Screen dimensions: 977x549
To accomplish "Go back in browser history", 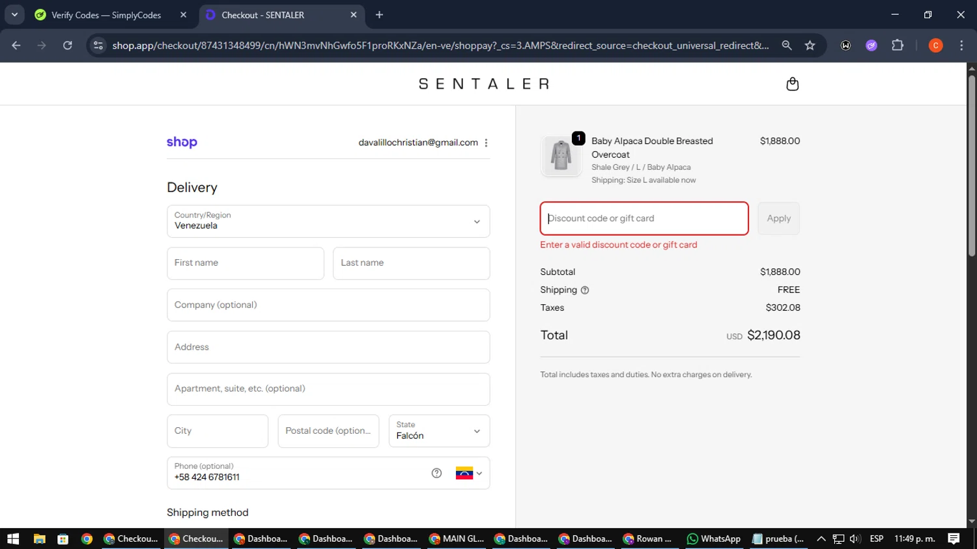I will pos(16,46).
